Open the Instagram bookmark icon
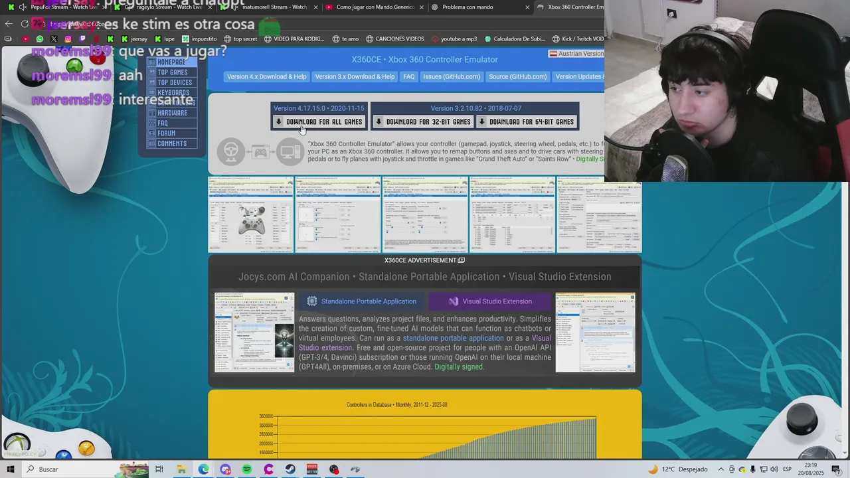The height and width of the screenshot is (478, 850). (68, 39)
